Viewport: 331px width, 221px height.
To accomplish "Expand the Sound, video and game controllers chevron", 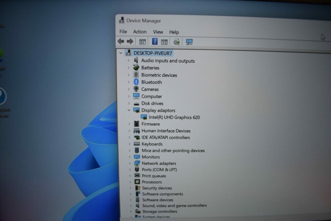I will 131,205.
